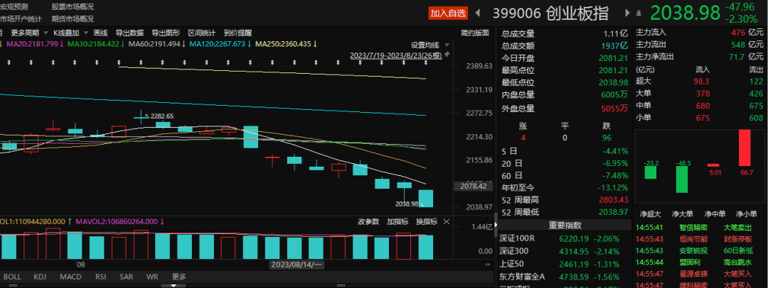Open 区间统计 range statistics
Viewport: 768px width, 288px height.
tap(202, 33)
